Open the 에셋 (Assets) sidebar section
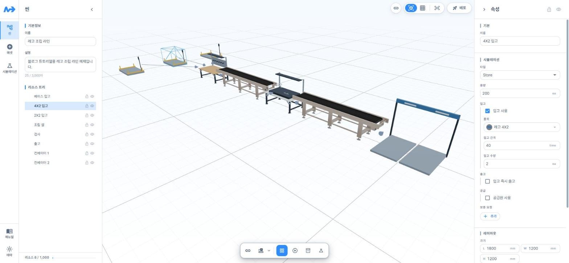The image size is (569, 263). [9, 49]
